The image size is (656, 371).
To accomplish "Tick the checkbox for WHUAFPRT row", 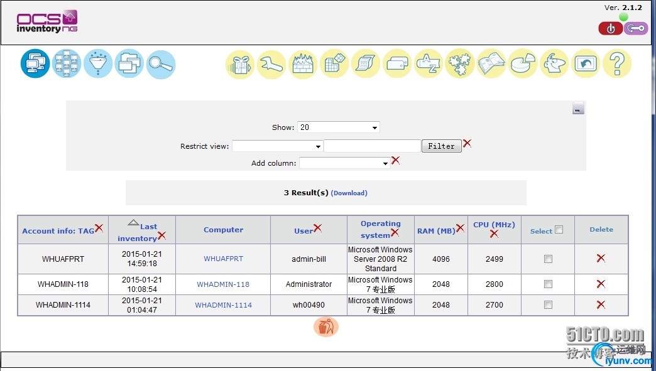I will [548, 259].
